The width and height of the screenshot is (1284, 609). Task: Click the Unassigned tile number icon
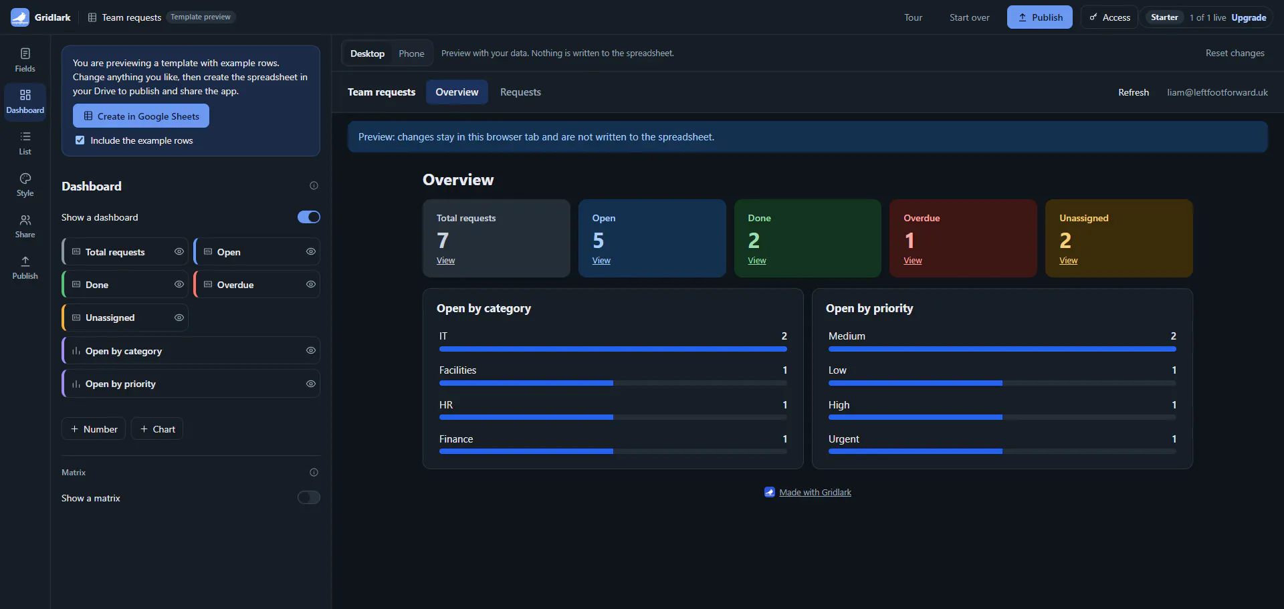click(76, 318)
